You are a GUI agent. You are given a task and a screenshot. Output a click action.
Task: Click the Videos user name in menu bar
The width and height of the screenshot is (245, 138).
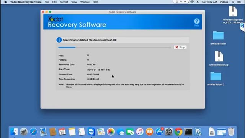224,2
